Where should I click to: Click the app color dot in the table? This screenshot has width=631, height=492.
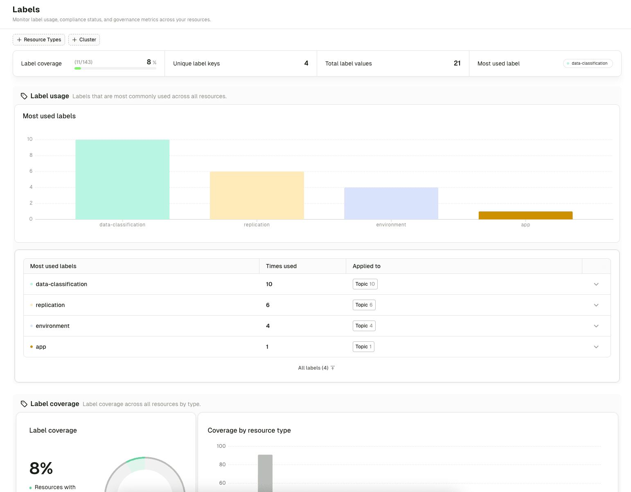[32, 346]
